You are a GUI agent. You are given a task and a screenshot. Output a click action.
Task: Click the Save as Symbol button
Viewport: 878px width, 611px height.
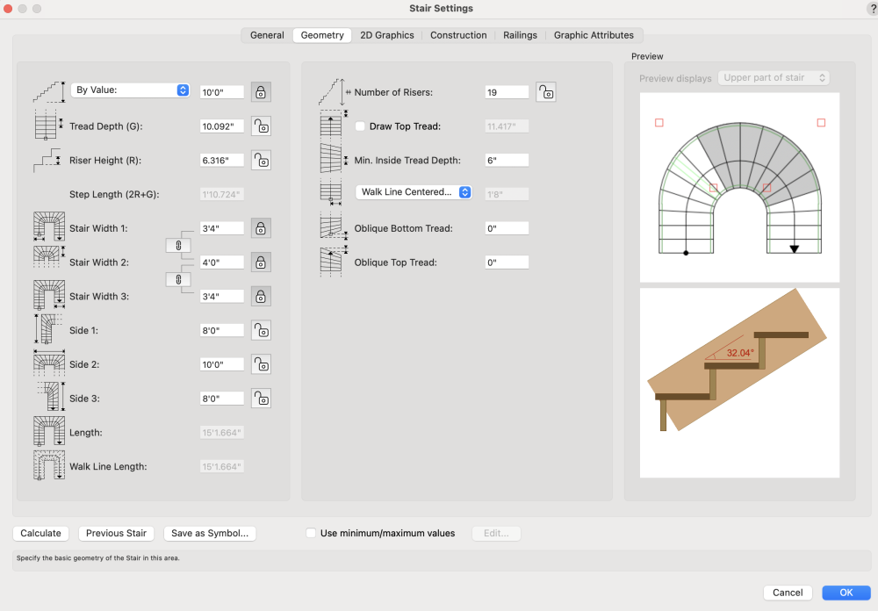point(210,533)
